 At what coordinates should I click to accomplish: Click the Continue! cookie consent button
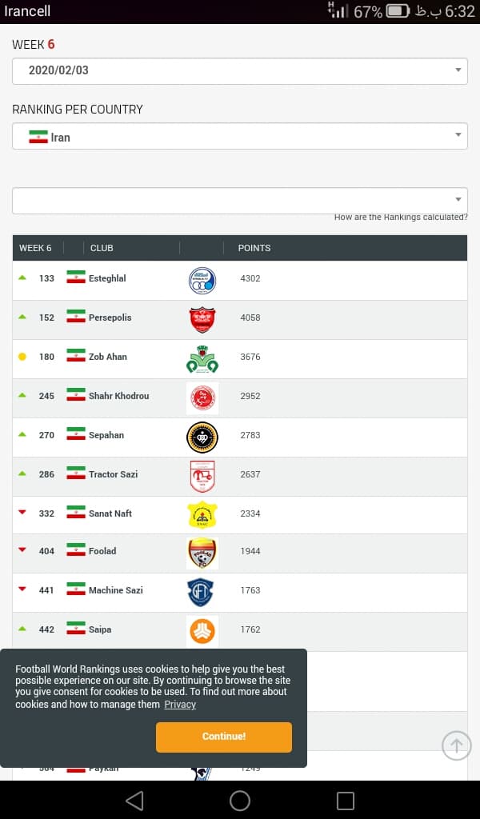point(223,737)
